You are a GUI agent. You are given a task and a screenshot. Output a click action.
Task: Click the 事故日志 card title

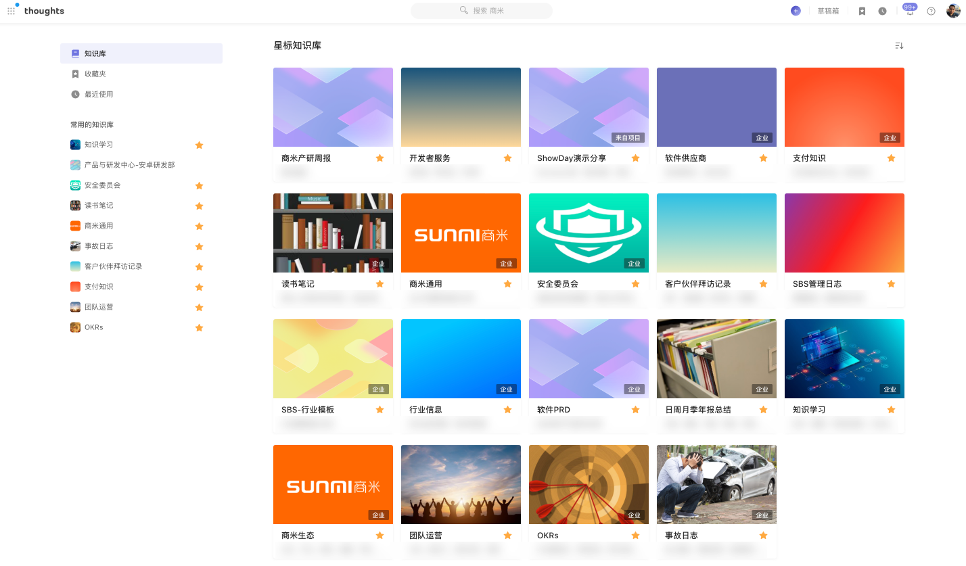[x=681, y=535]
